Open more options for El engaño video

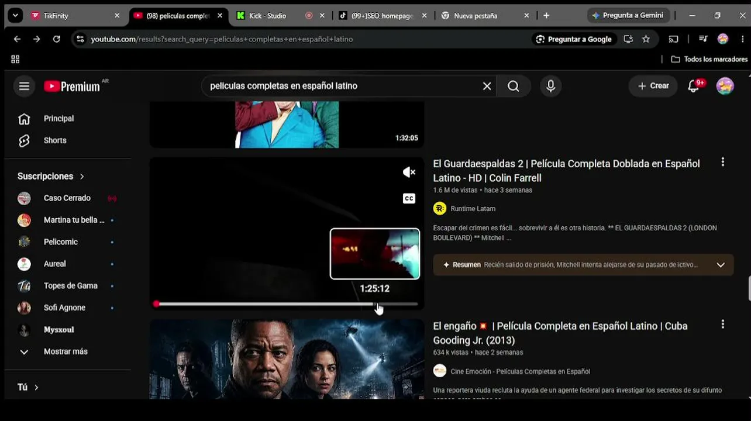(723, 324)
